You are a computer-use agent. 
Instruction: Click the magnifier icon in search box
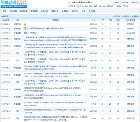point(70,3)
